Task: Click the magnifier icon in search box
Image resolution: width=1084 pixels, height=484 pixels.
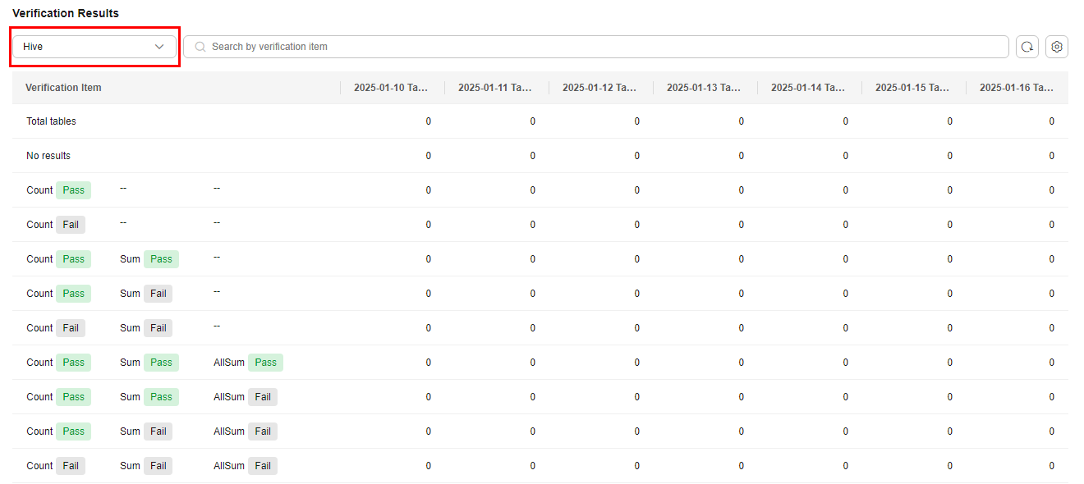Action: tap(200, 47)
